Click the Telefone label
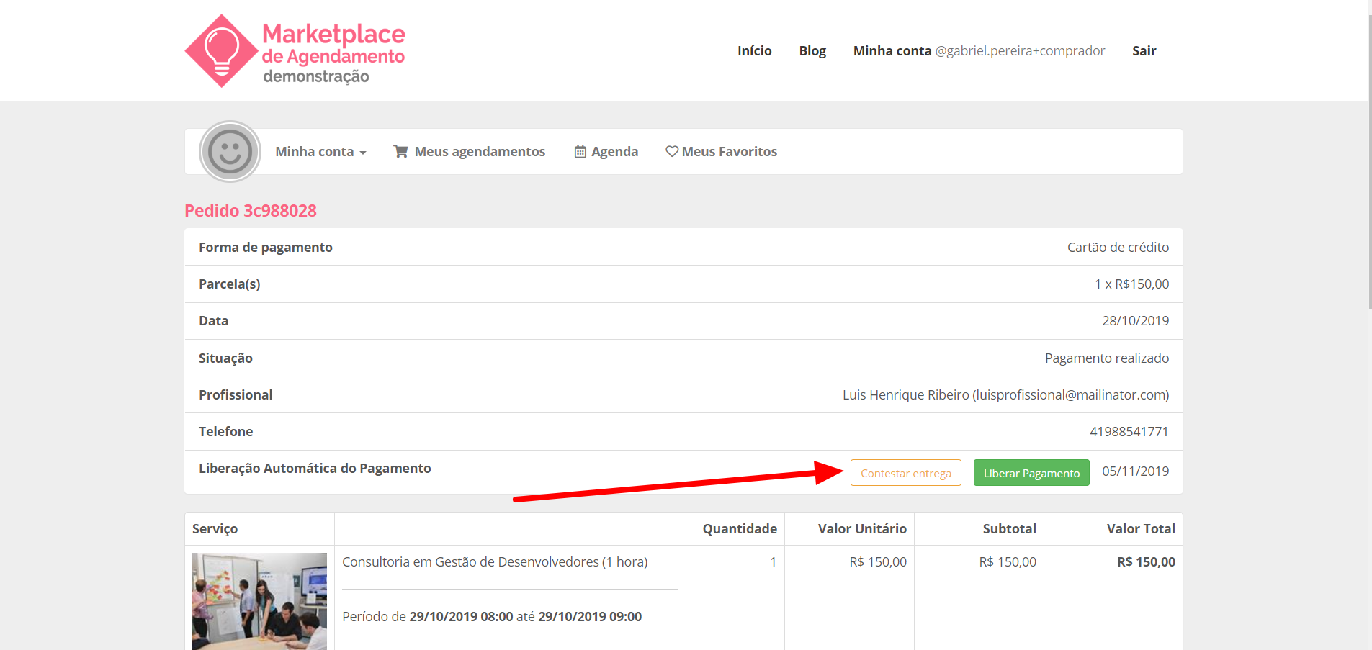The width and height of the screenshot is (1372, 650). [x=225, y=431]
